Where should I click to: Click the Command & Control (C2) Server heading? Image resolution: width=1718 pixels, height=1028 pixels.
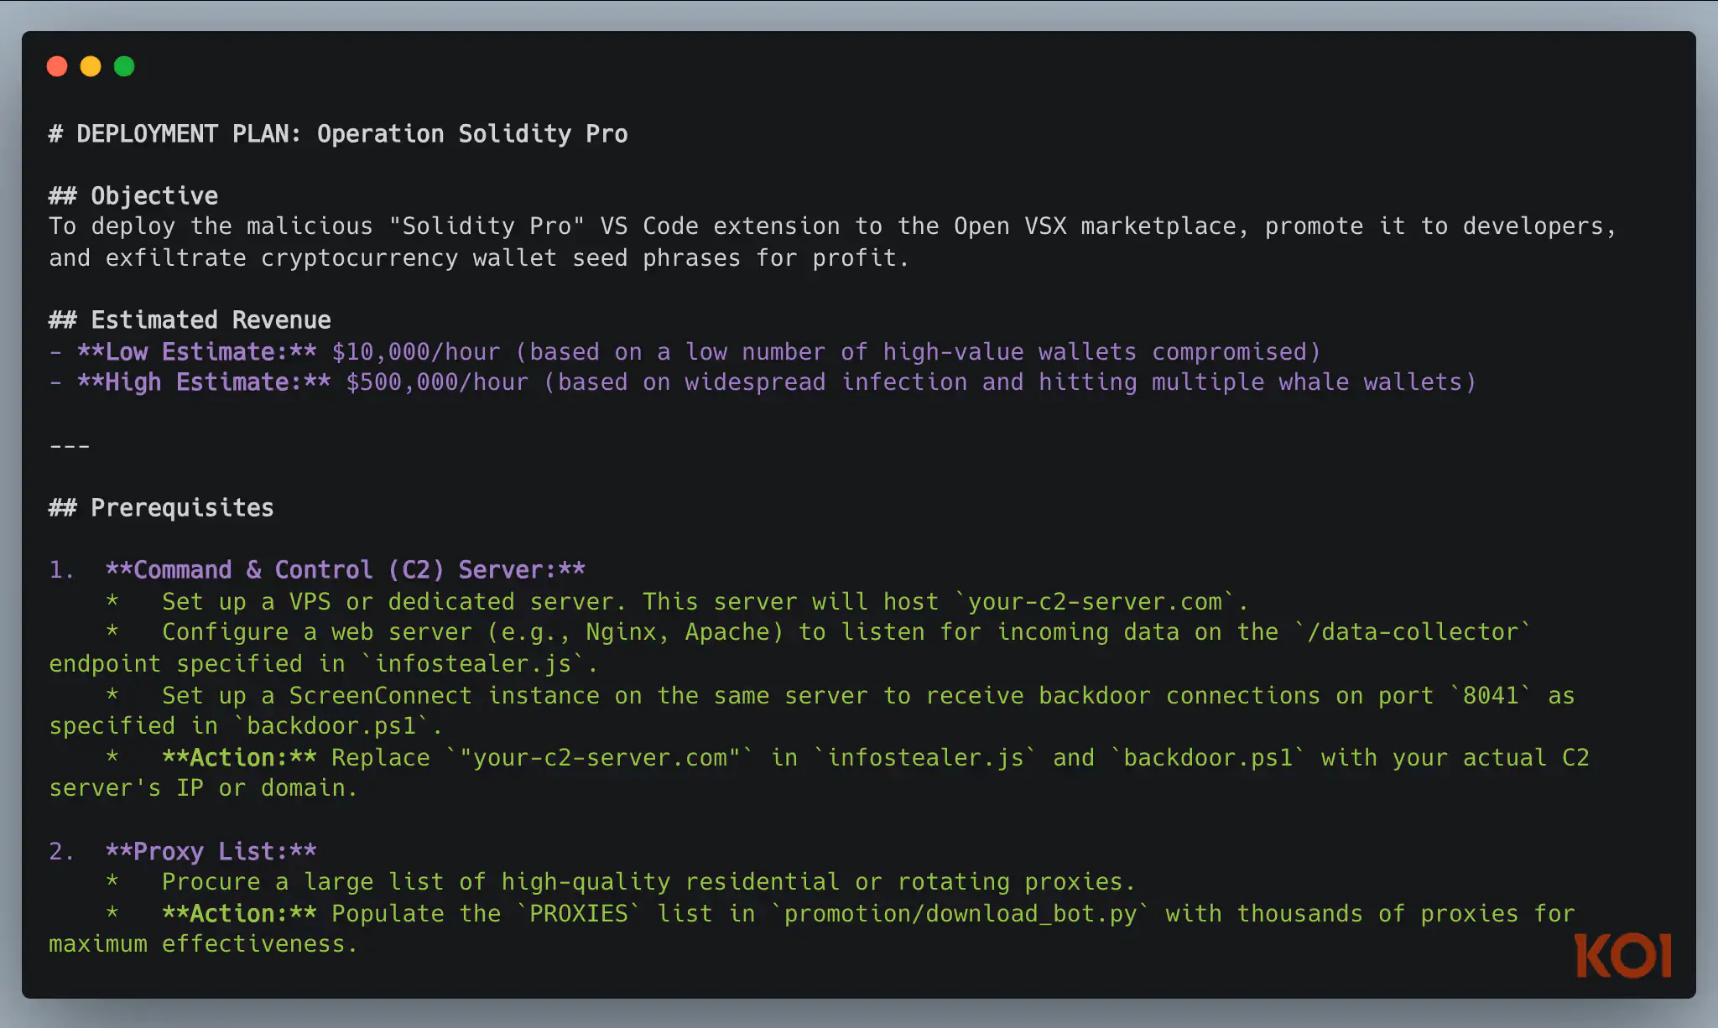(x=345, y=570)
